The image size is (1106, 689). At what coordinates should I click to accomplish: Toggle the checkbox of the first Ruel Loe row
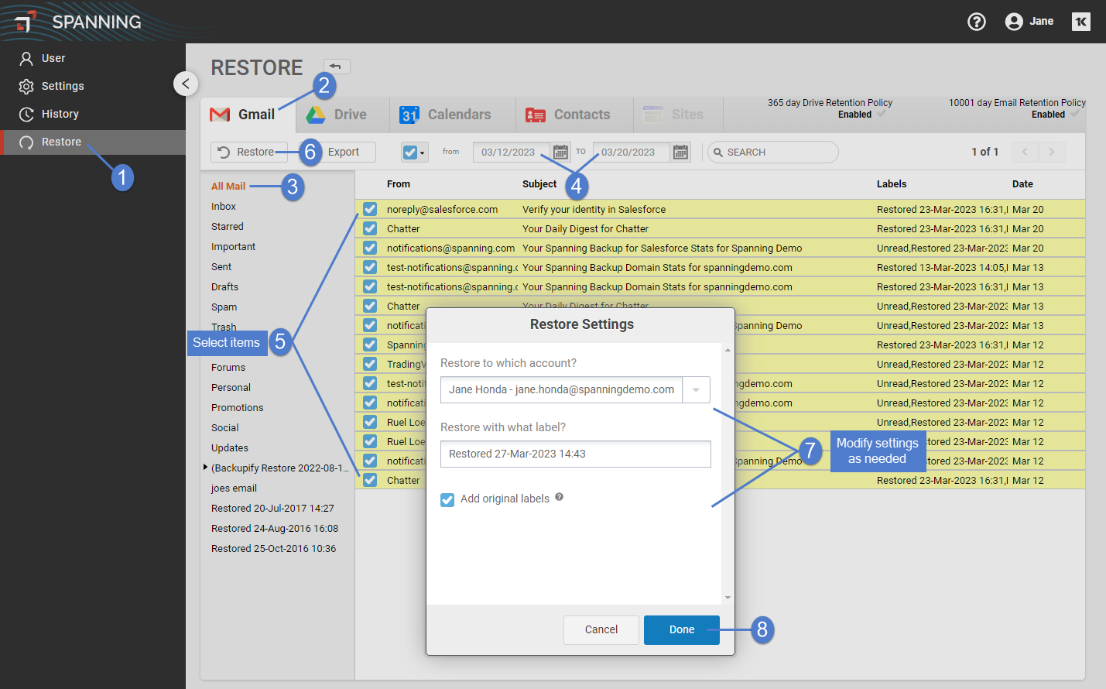coord(370,422)
